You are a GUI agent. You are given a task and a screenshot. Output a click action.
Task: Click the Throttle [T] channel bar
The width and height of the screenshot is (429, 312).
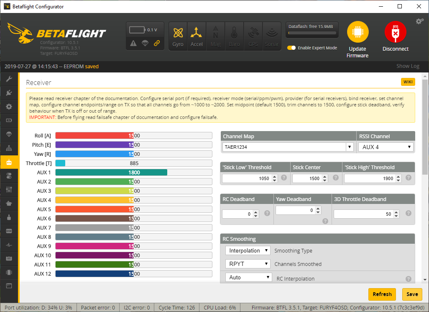coord(134,163)
